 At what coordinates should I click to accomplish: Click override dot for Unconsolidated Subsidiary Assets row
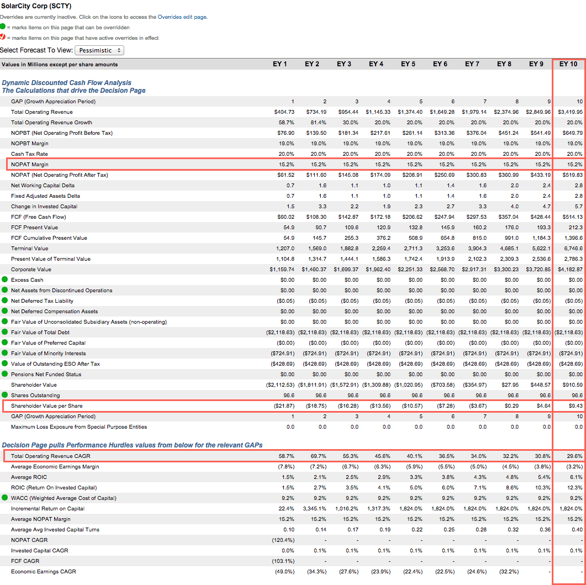[x=4, y=321]
